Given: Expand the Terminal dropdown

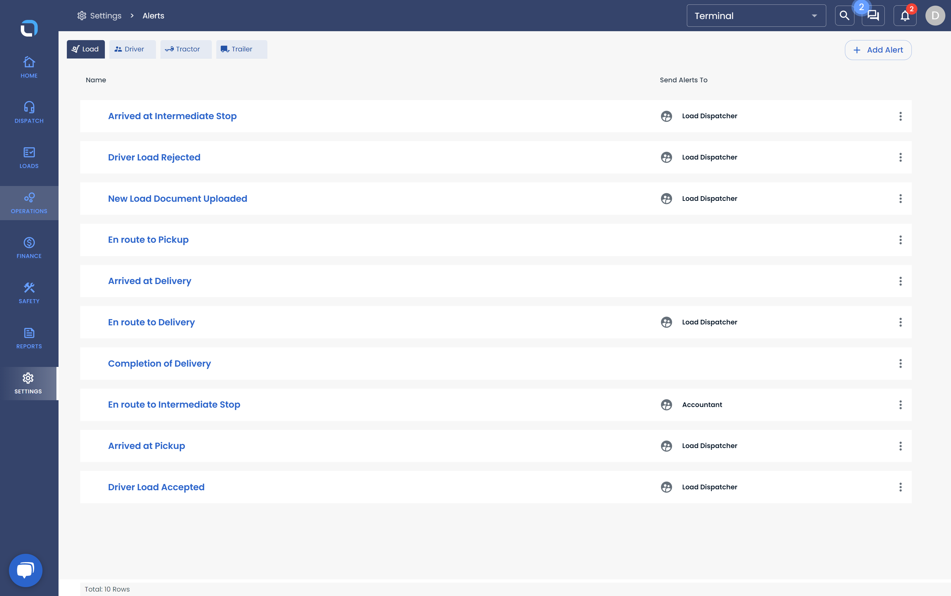Looking at the screenshot, I should [756, 16].
